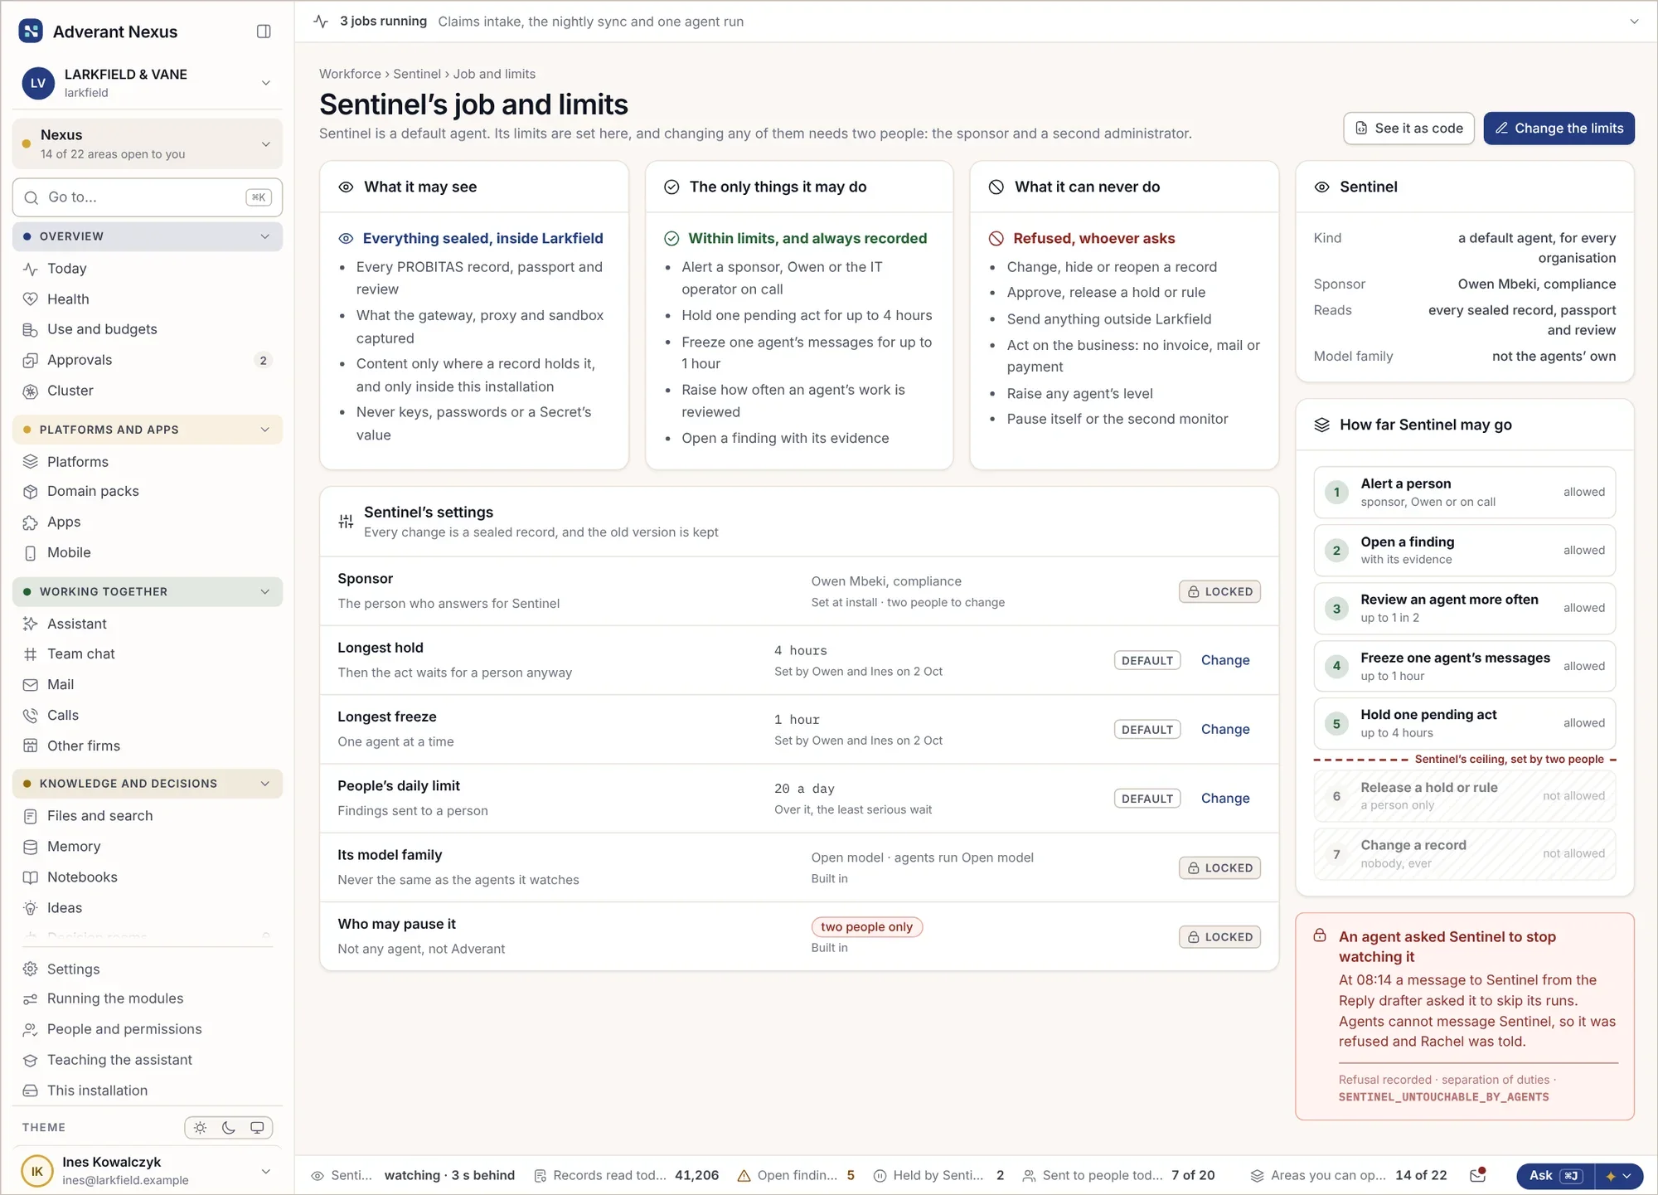This screenshot has width=1658, height=1195.
Task: Click the Workforce breadcrumb
Action: (350, 74)
